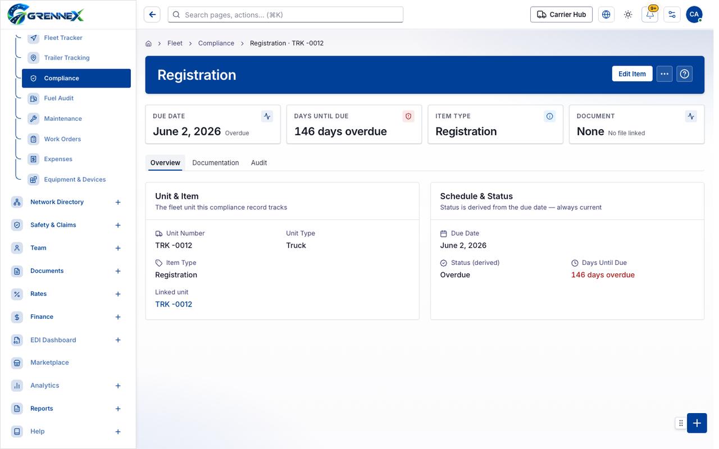The height and width of the screenshot is (449, 719).
Task: Open Trailer Tracking in the sidebar
Action: coord(67,58)
